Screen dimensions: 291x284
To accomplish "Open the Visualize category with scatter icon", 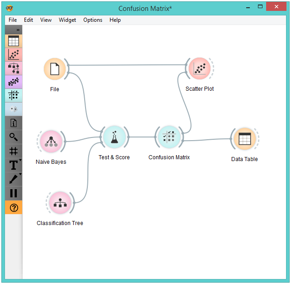I will (x=14, y=54).
